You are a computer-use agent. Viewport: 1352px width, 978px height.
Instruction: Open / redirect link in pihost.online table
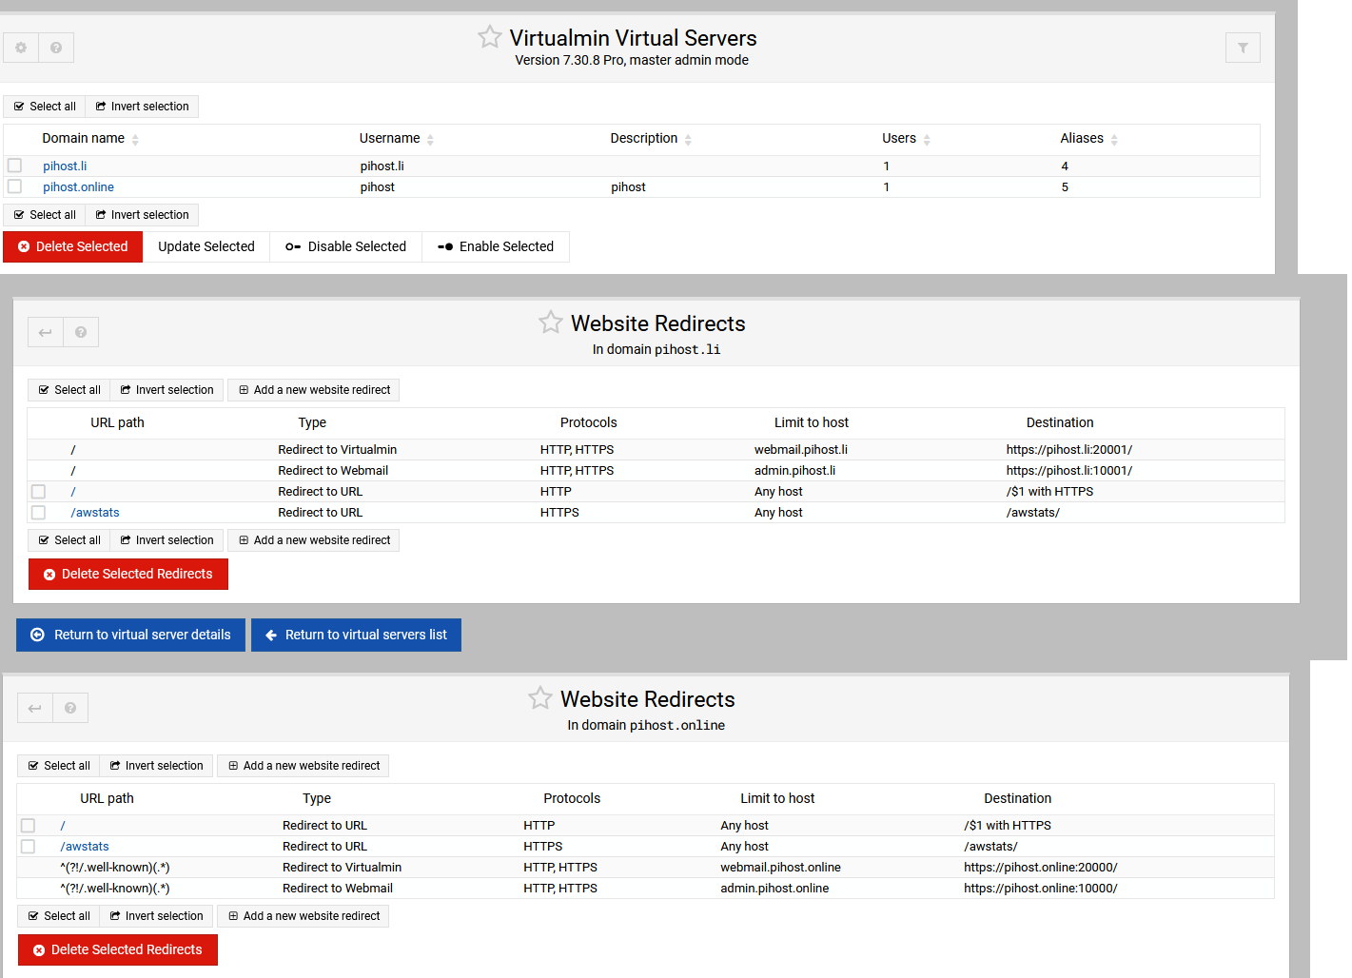pos(63,826)
